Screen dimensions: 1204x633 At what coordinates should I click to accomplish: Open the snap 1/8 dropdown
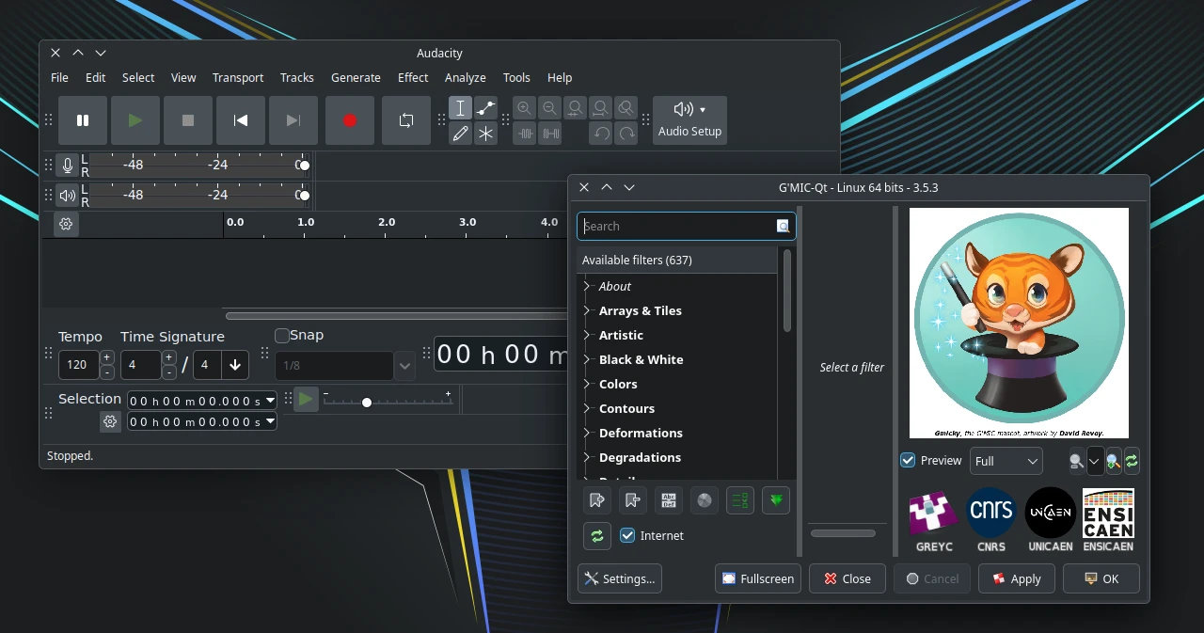pyautogui.click(x=405, y=365)
